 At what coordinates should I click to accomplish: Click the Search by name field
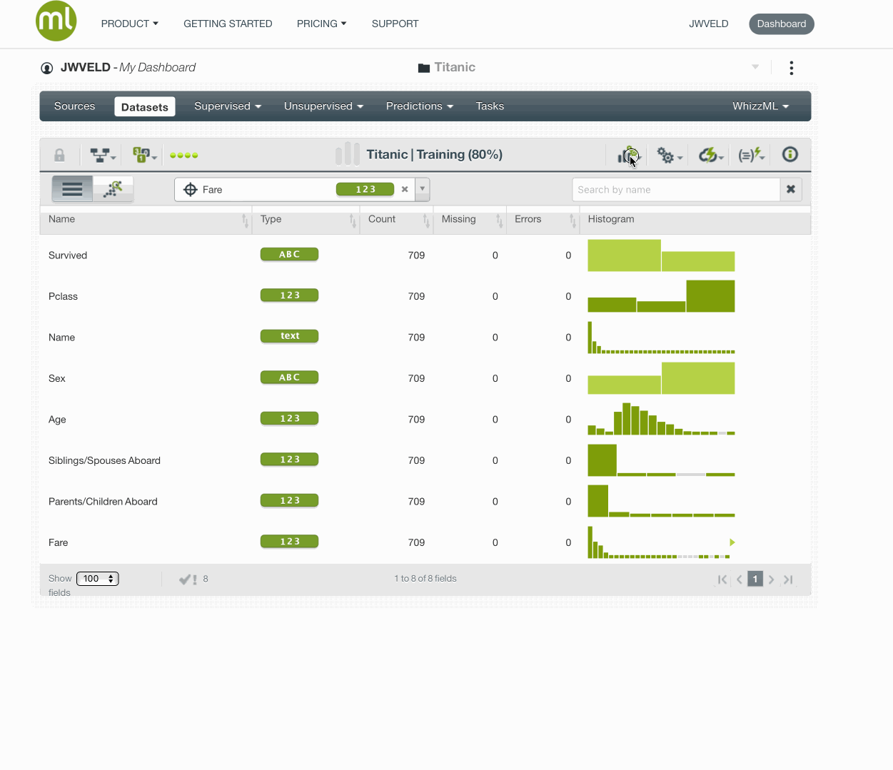676,189
